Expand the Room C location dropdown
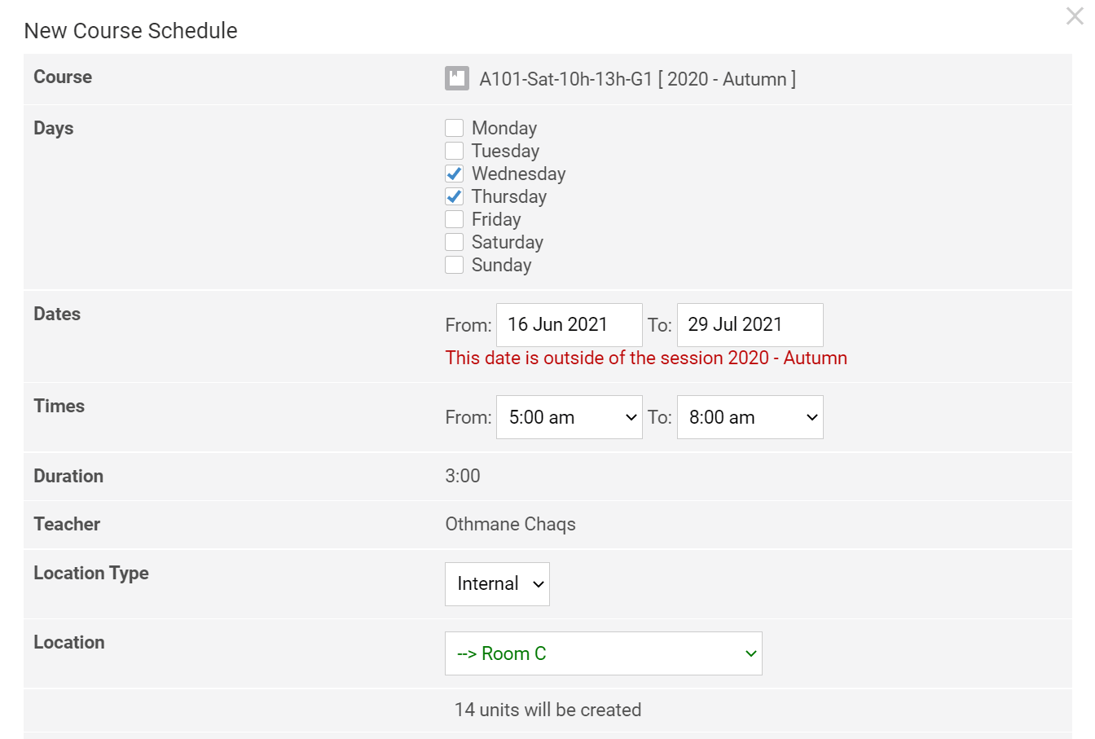Screen dimensions: 1095x739 [603, 653]
